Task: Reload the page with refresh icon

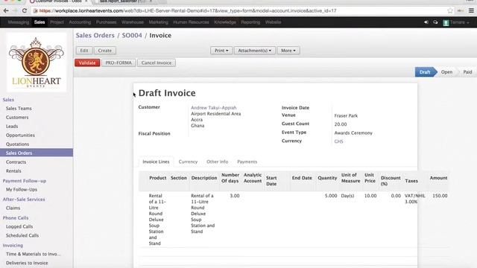Action: [x=25, y=10]
